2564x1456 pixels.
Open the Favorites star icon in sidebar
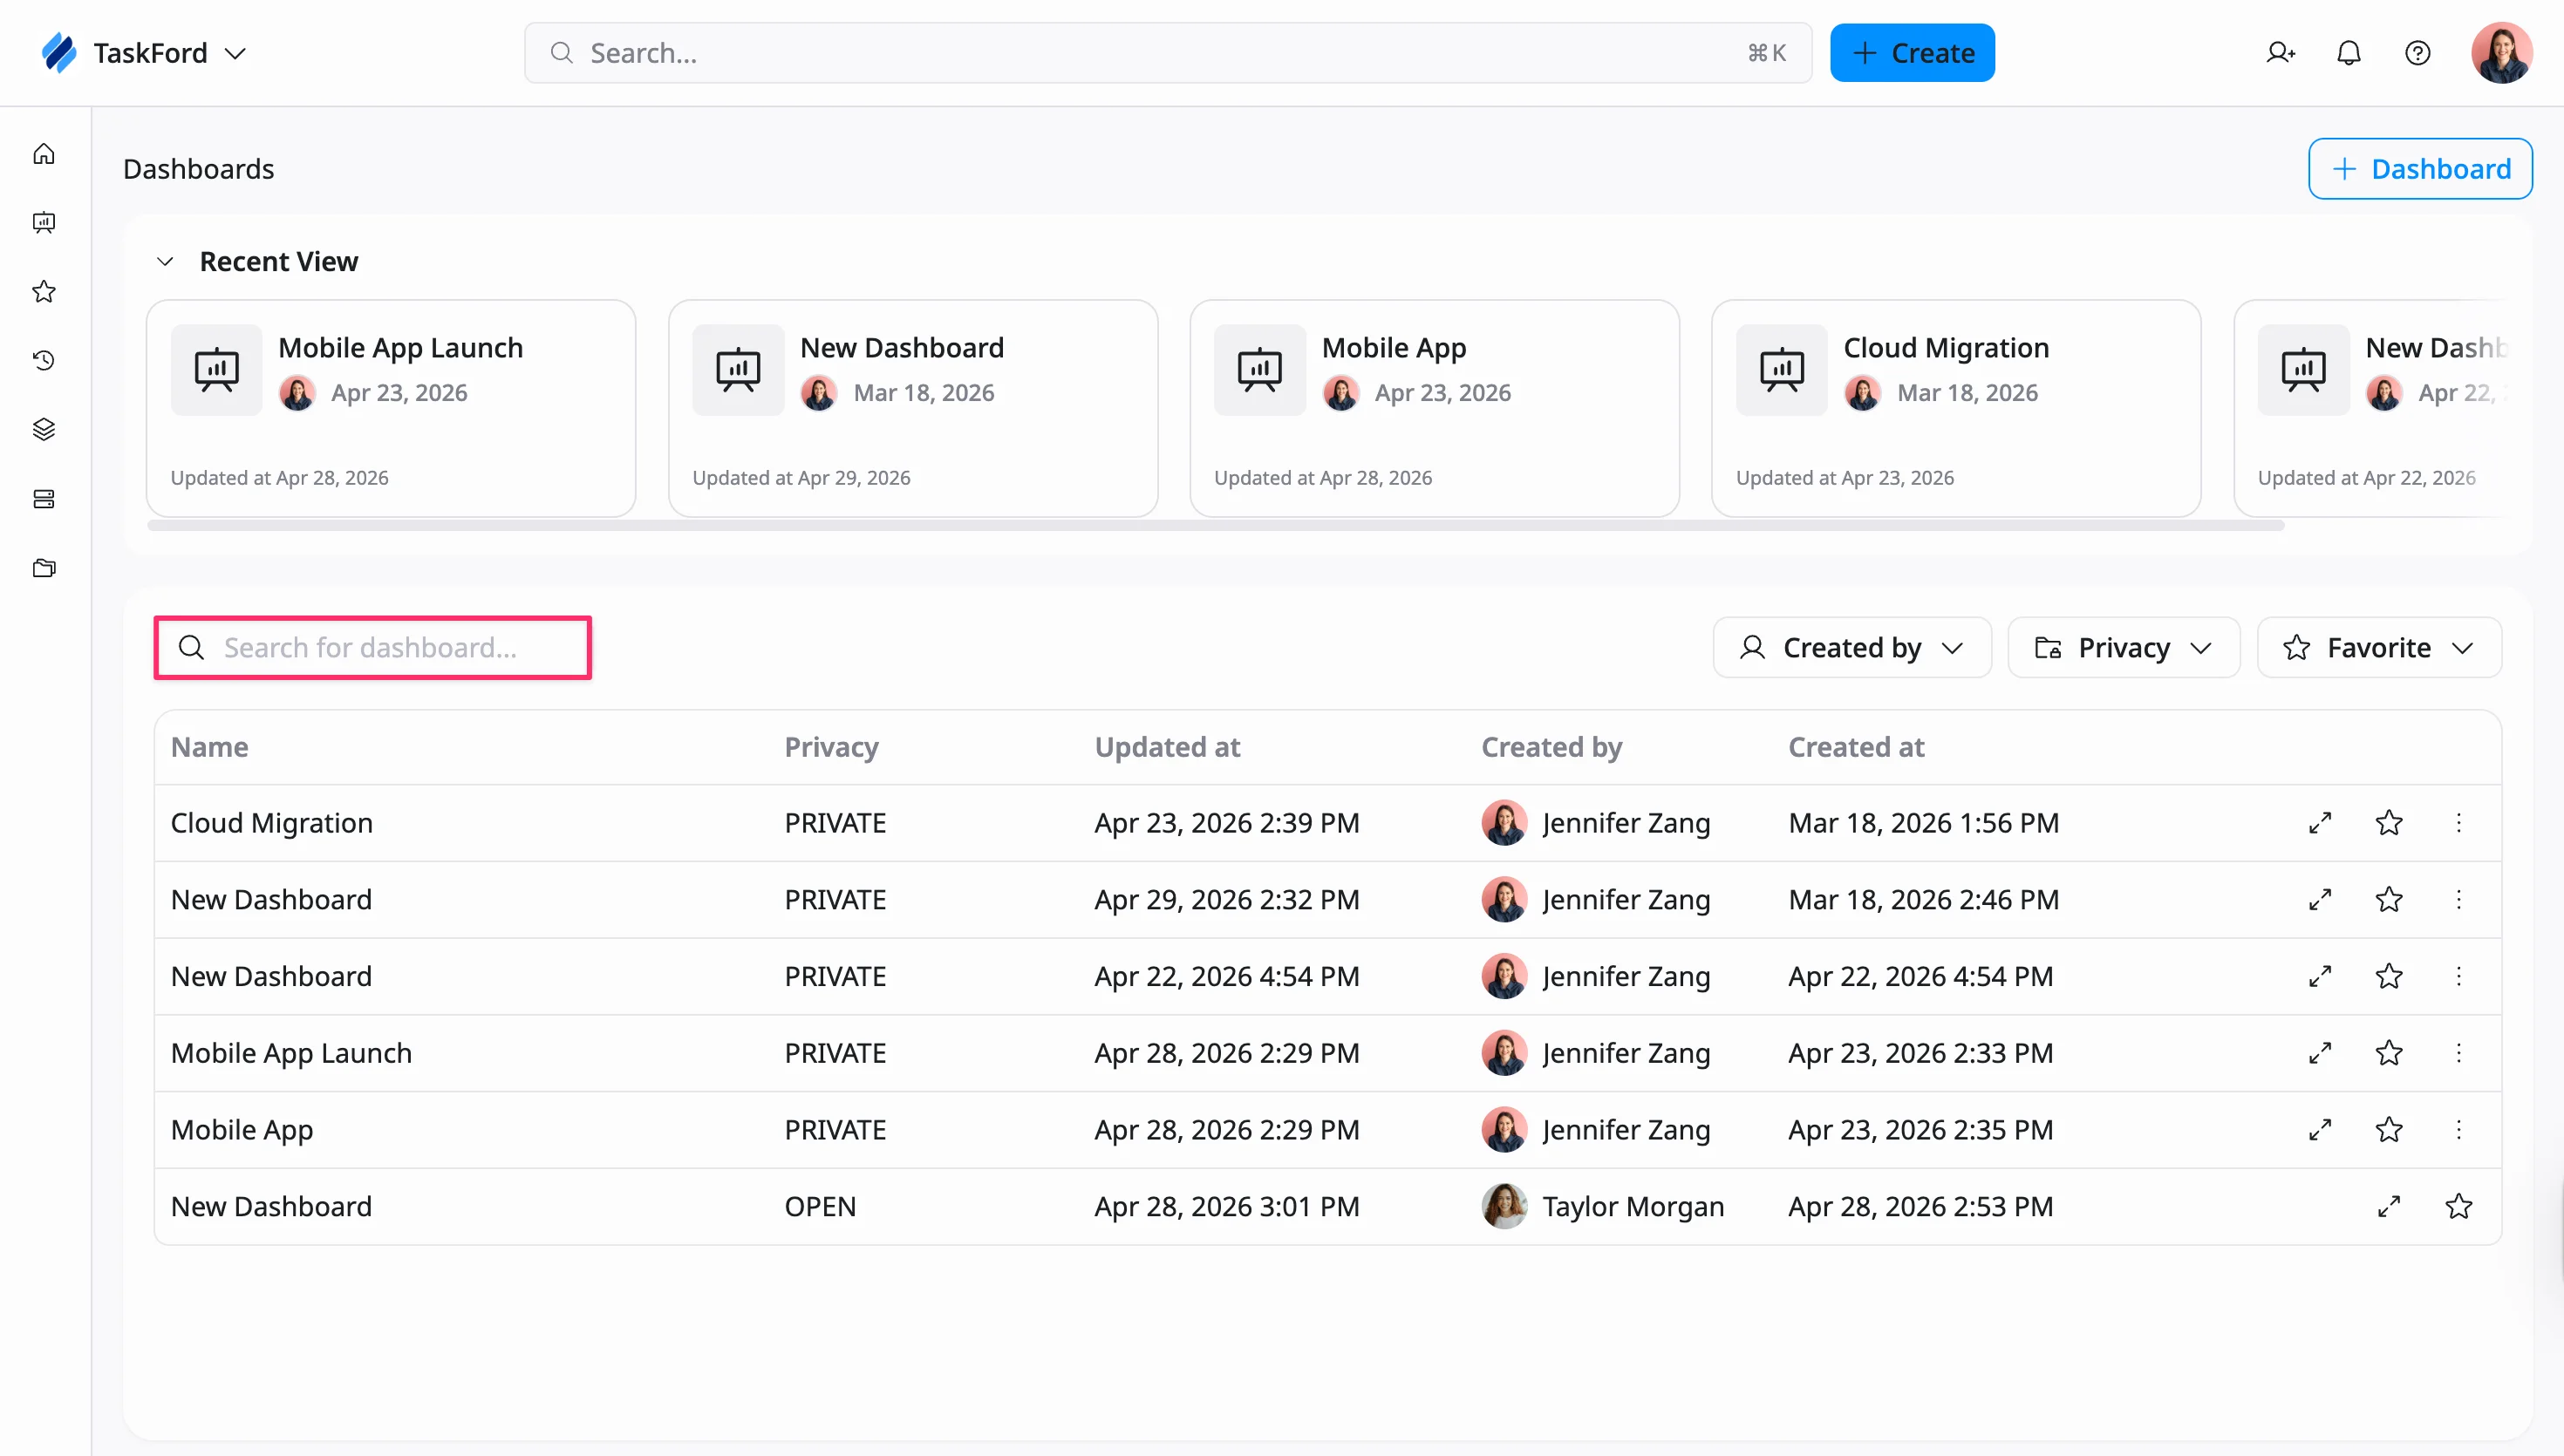44,292
